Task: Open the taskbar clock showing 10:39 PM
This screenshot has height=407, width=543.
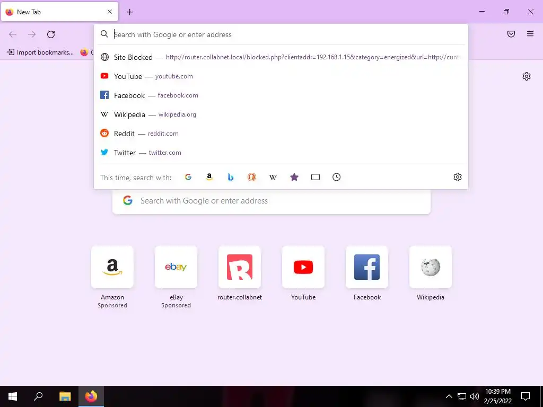Action: click(x=498, y=396)
